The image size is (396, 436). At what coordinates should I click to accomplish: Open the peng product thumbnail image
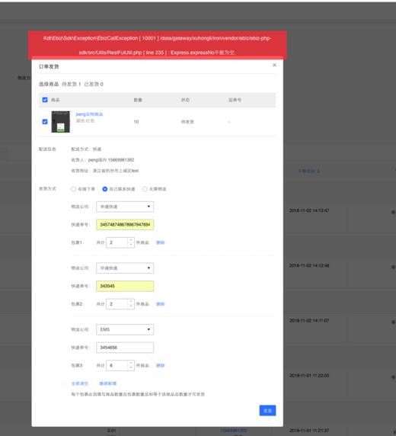point(61,122)
